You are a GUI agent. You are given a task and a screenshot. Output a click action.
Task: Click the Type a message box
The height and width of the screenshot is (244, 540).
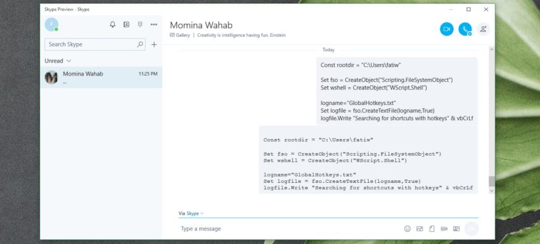point(286,228)
